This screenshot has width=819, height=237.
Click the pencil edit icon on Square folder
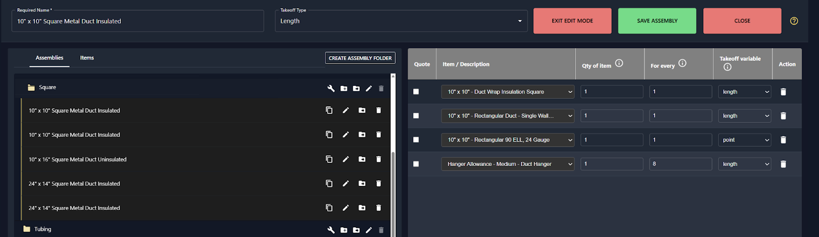[x=369, y=88]
